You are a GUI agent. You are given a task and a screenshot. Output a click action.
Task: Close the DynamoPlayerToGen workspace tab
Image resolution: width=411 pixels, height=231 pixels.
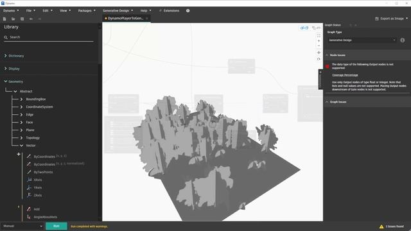click(x=147, y=19)
